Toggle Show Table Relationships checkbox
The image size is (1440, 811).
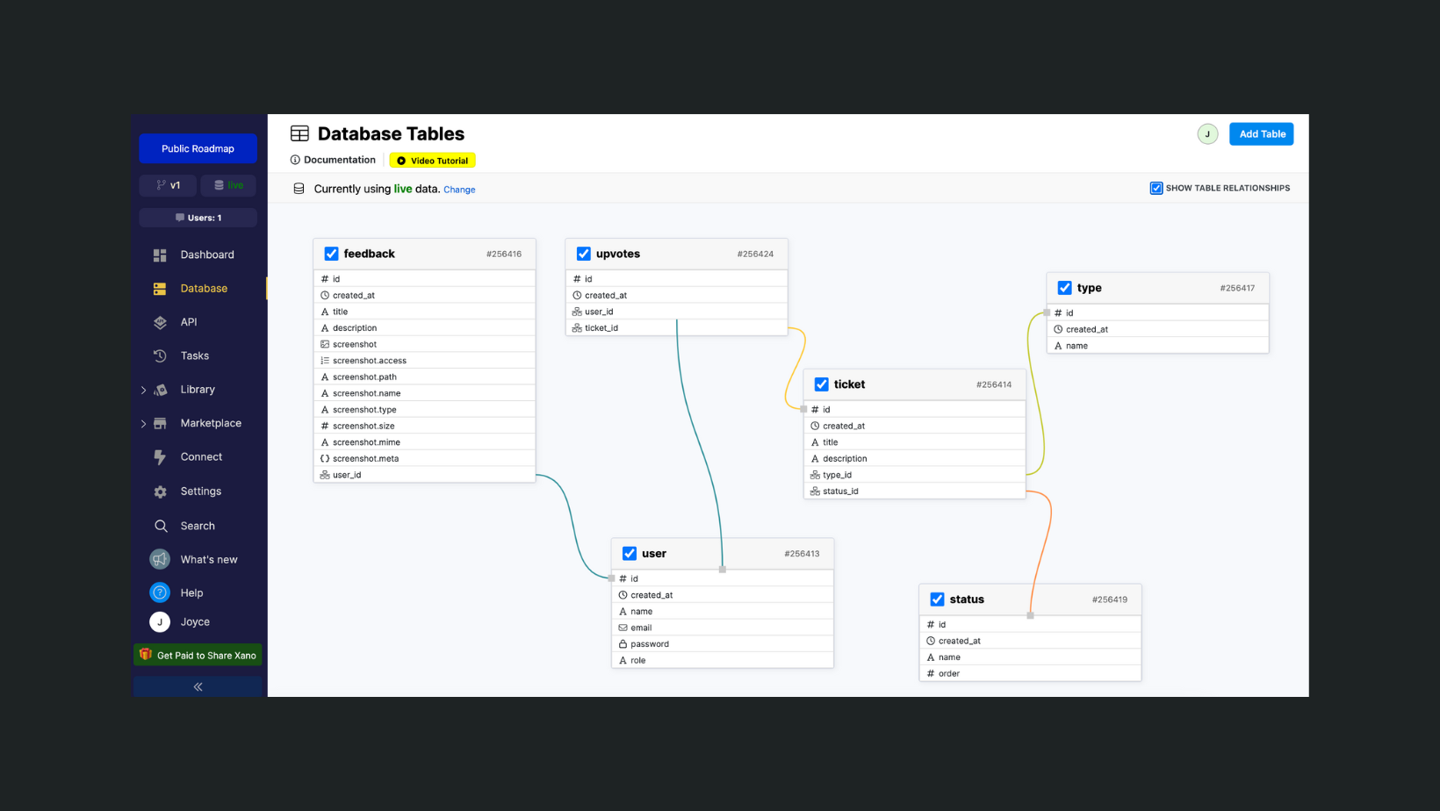(x=1156, y=188)
